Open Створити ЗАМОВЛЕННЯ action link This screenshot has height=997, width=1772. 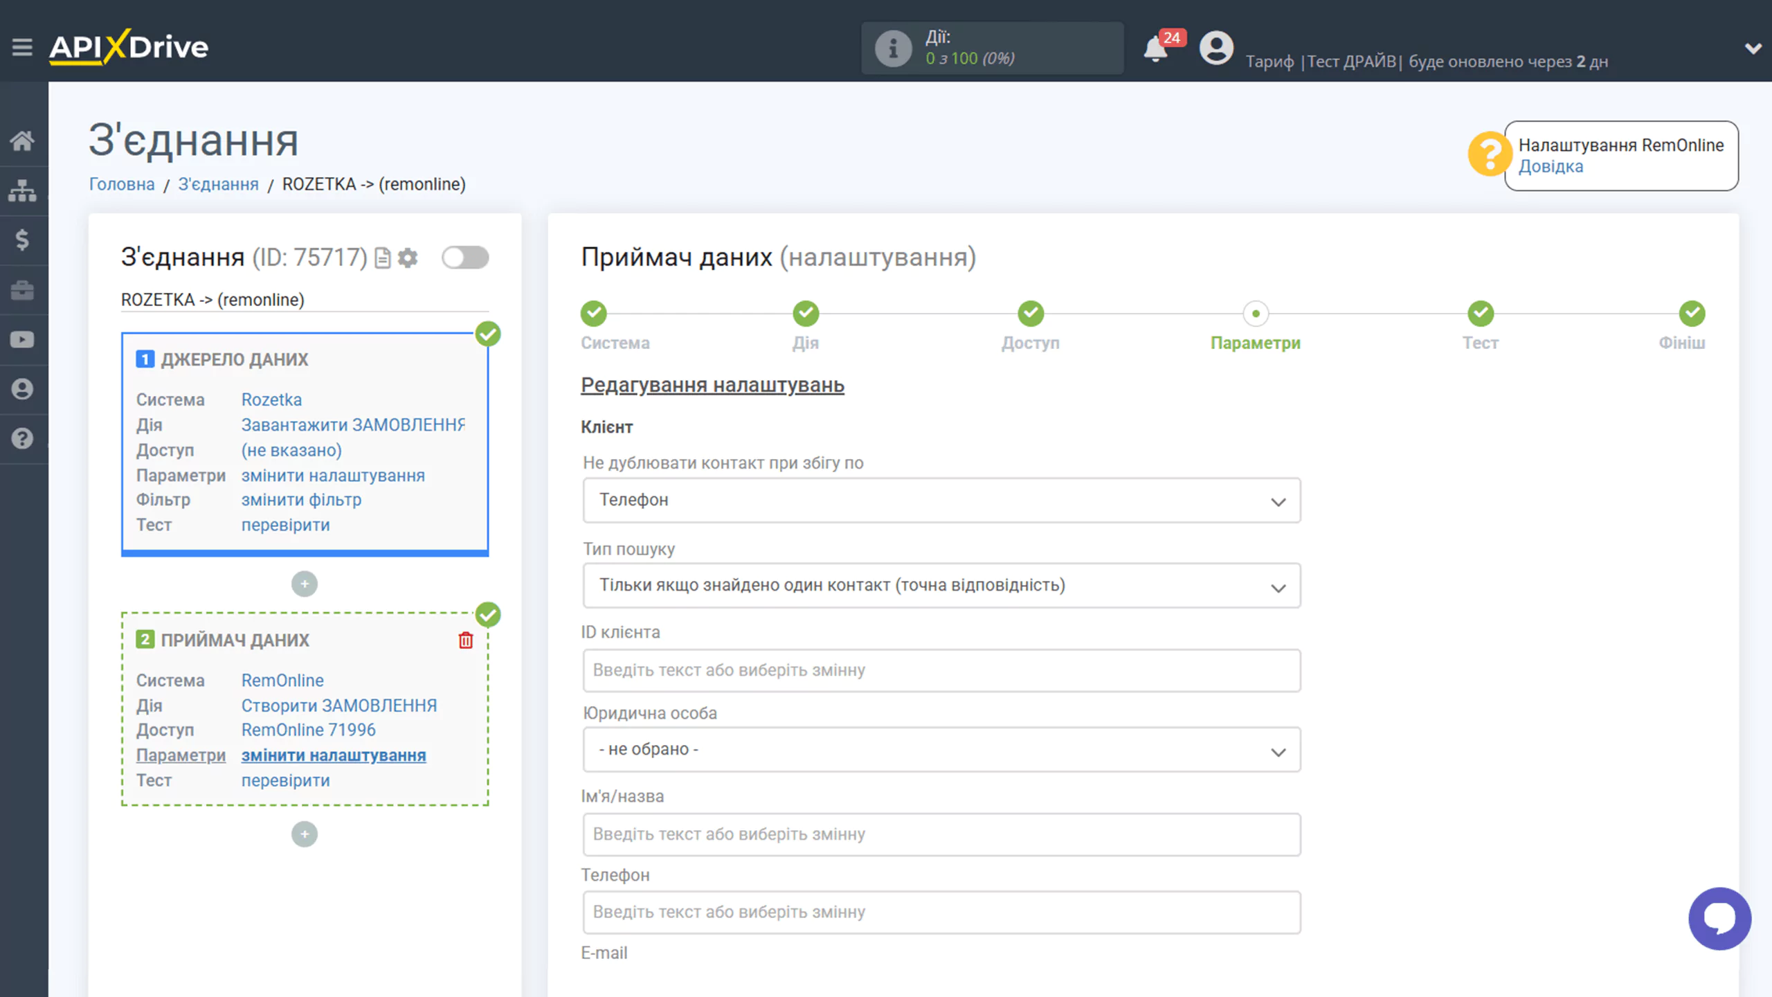tap(339, 706)
